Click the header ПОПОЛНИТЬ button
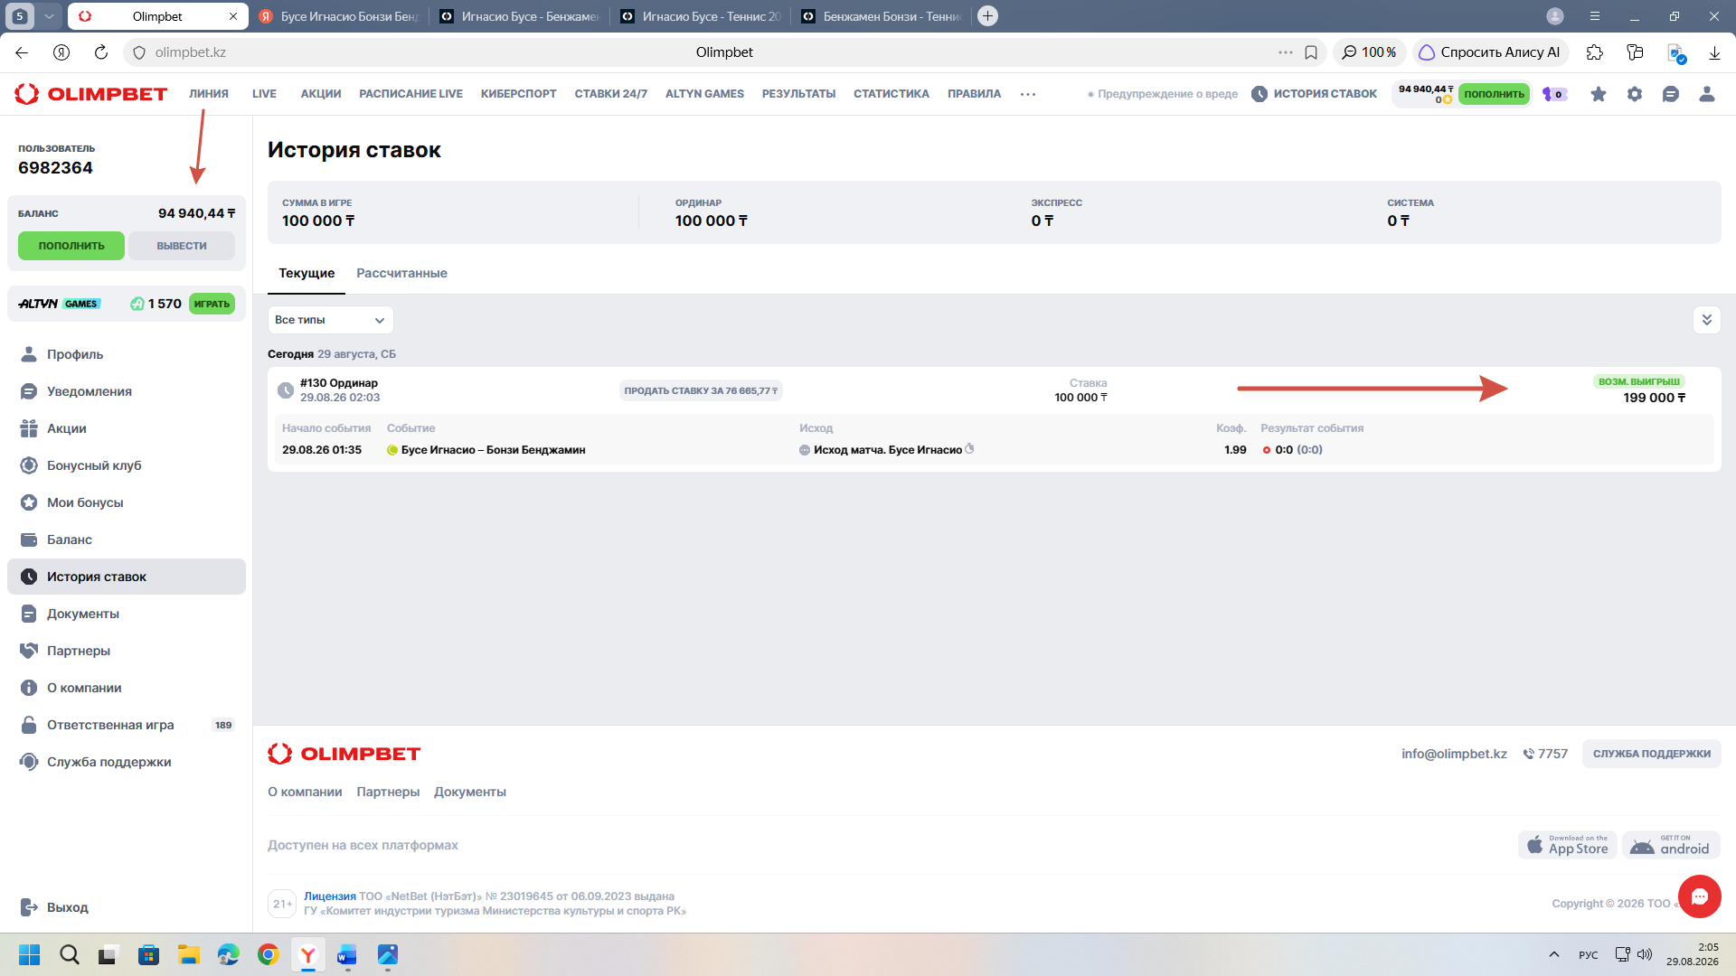Screen dimensions: 1736x976 pos(1494,94)
